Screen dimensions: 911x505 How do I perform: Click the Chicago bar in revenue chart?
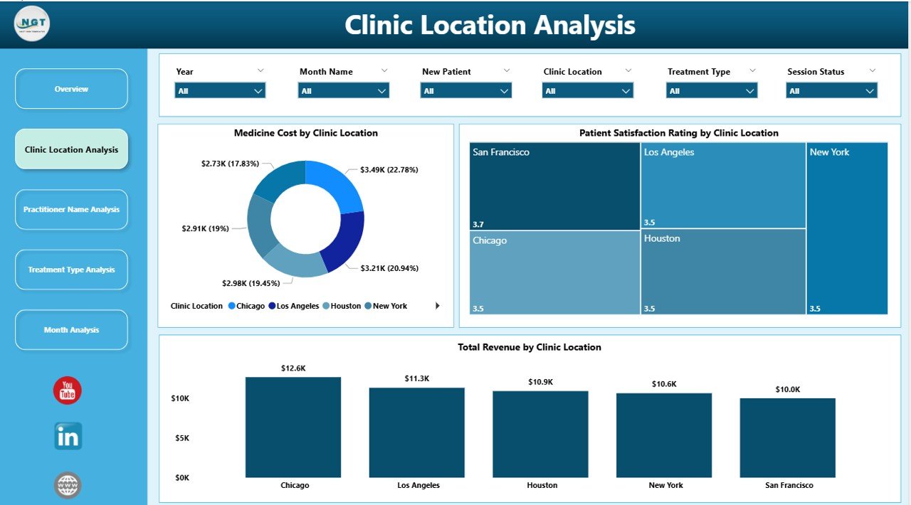point(293,427)
